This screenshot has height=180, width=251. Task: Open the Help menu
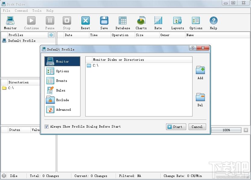tap(50, 11)
